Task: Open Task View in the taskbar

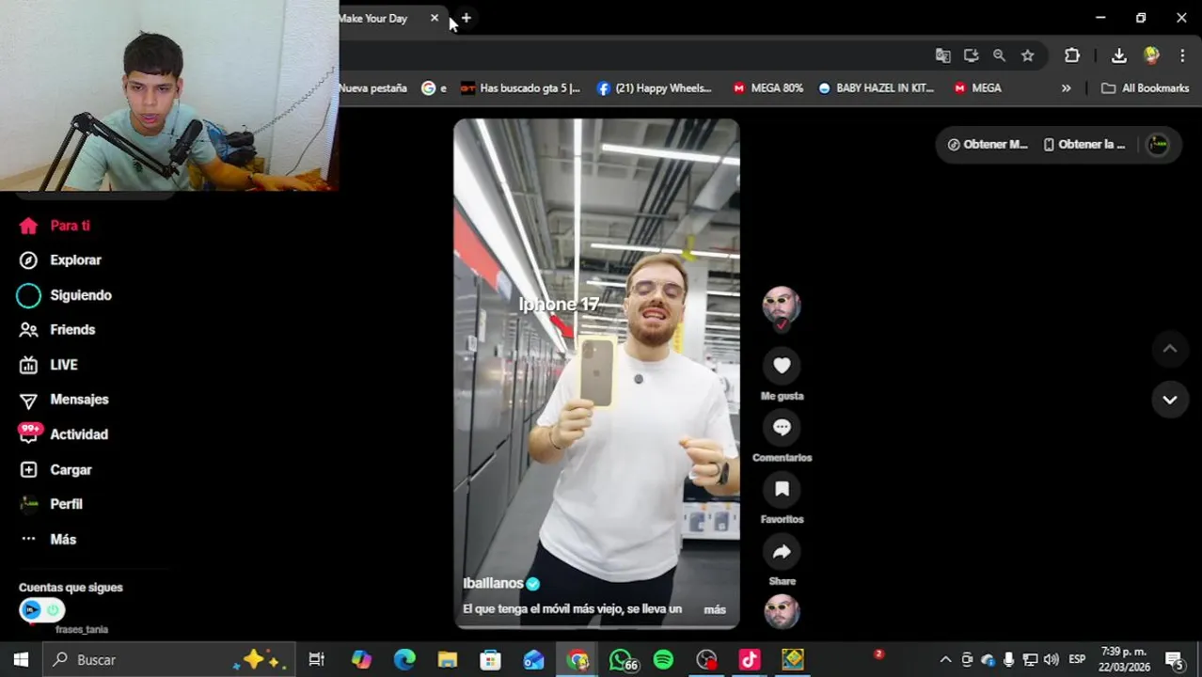Action: (317, 659)
